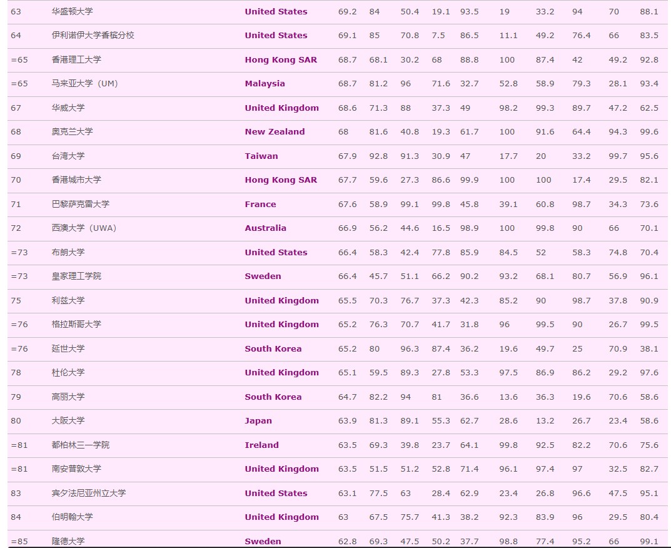Click overall score 67.9
Viewport: 671px width, 548px height.
(347, 156)
